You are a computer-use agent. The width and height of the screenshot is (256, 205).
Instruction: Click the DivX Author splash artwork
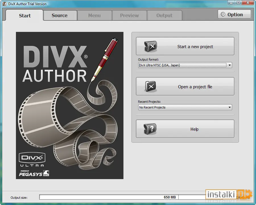coord(70,105)
